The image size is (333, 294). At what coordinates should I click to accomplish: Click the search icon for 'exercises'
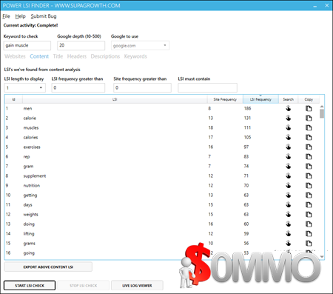[288, 147]
